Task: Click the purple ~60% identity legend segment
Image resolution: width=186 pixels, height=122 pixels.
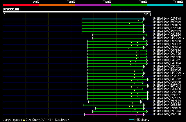Action: (93, 5)
